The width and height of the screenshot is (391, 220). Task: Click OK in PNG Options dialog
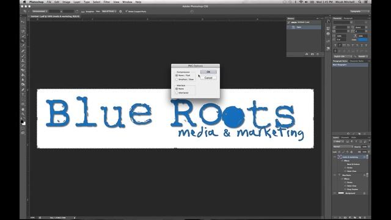pyautogui.click(x=208, y=72)
